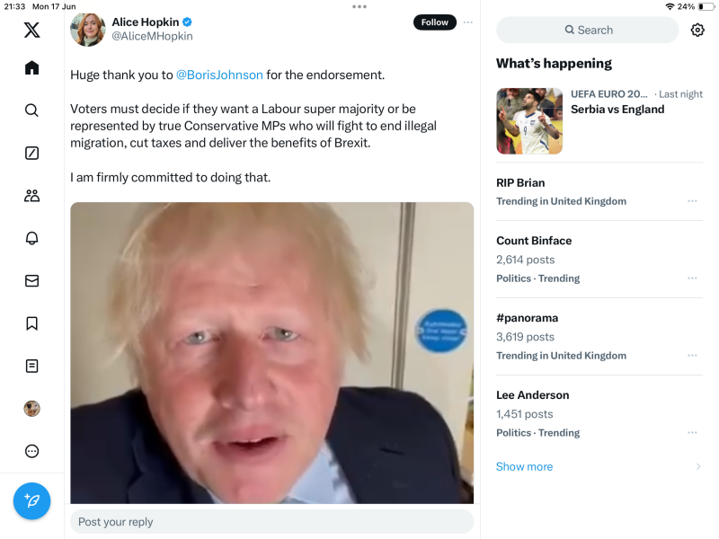Image resolution: width=719 pixels, height=539 pixels.
Task: Open the @BorisJohnson mention link
Action: [x=219, y=75]
